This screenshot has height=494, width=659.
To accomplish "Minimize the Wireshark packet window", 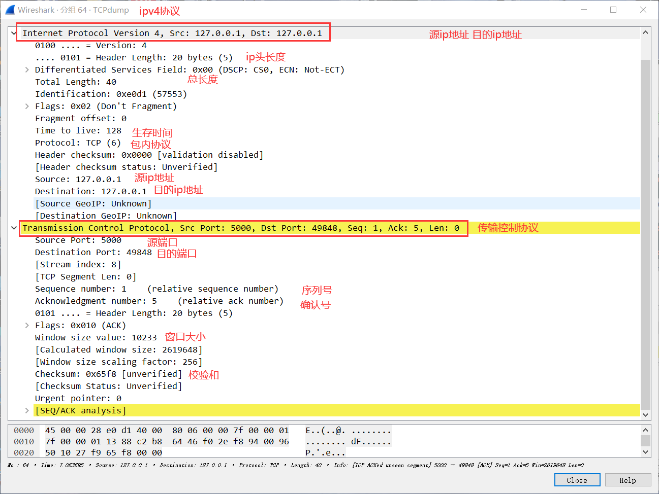I will pyautogui.click(x=584, y=10).
